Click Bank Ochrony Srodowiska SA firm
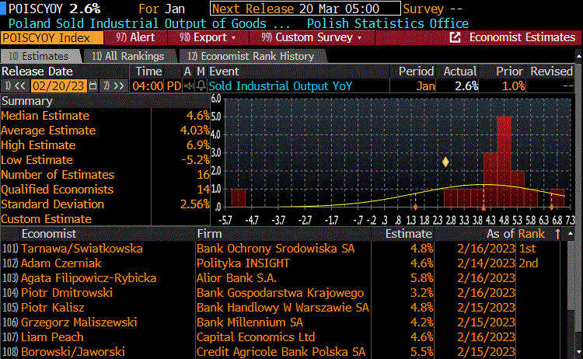 pyautogui.click(x=275, y=248)
